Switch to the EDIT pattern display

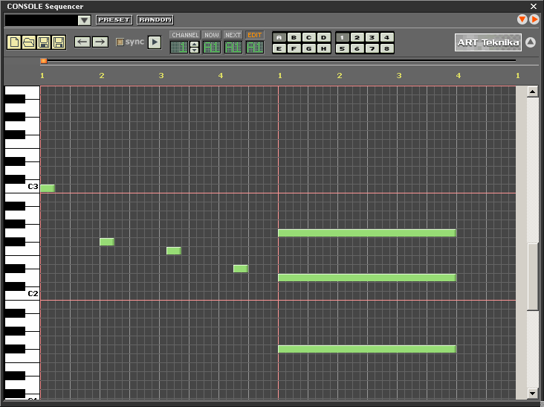[255, 35]
